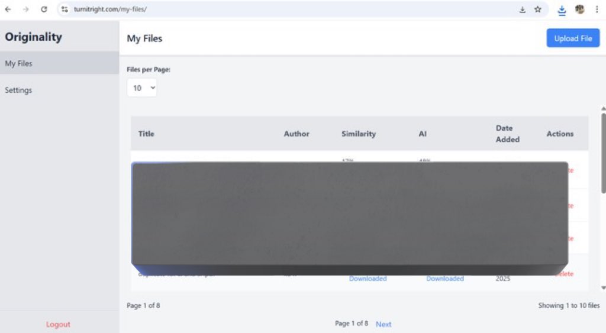Open the browser downloads icon
Screen dimensions: 606x333
[562, 10]
